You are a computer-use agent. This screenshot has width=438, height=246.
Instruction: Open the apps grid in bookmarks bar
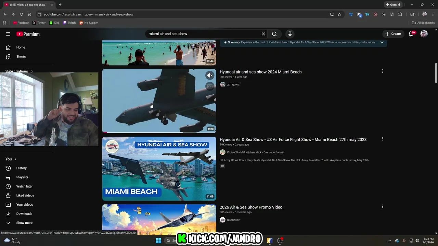[x=4, y=23]
